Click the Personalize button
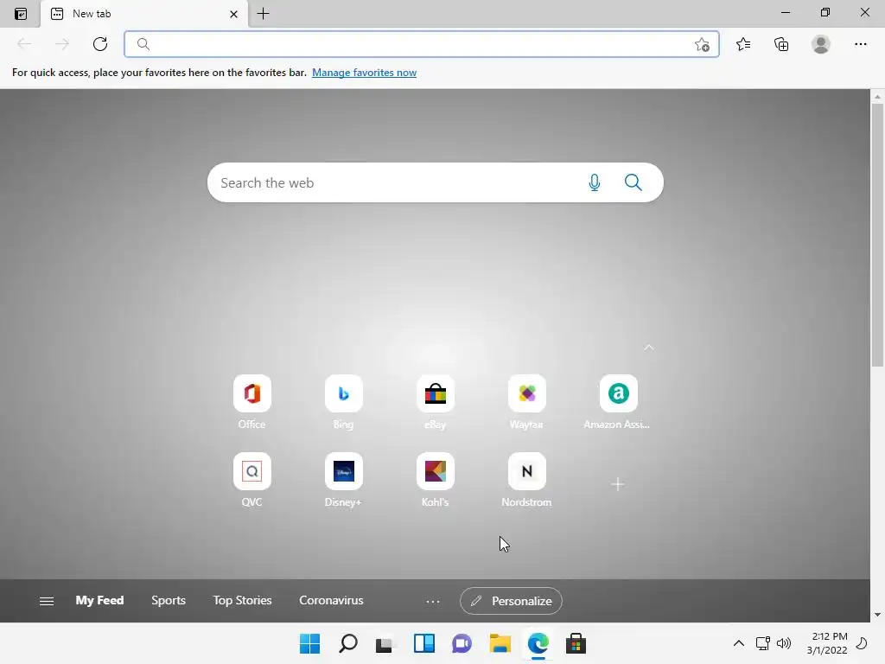885x664 pixels. 511,601
